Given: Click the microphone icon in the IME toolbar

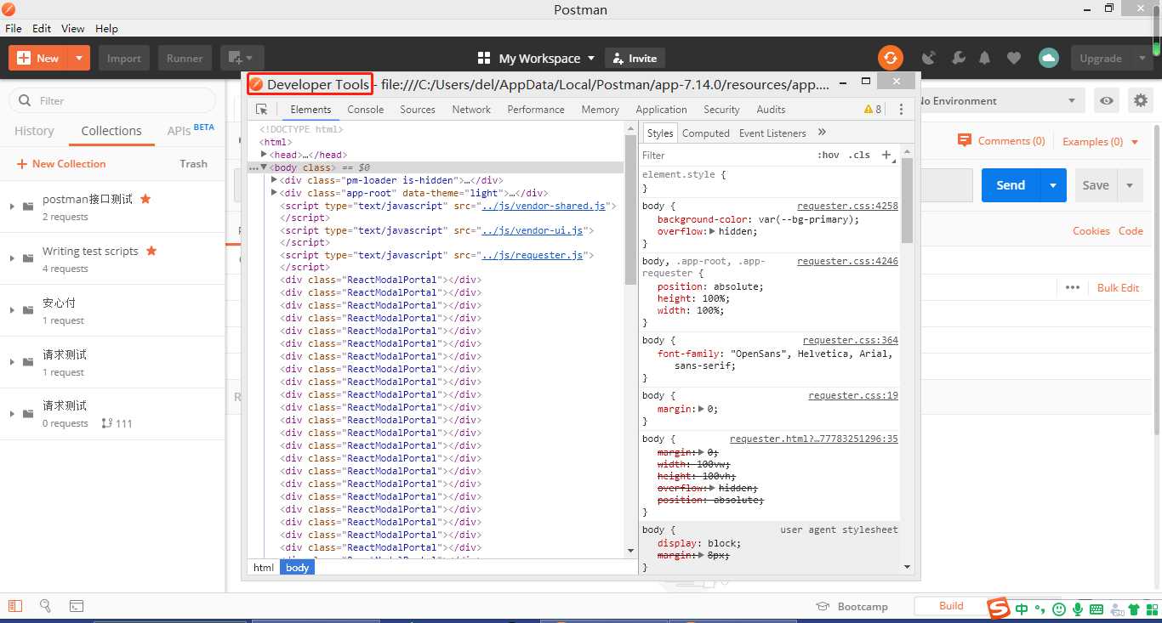Looking at the screenshot, I should pos(1078,609).
